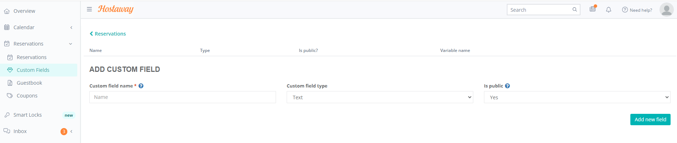Click the Custom field name input
The width and height of the screenshot is (677, 143).
[x=182, y=97]
